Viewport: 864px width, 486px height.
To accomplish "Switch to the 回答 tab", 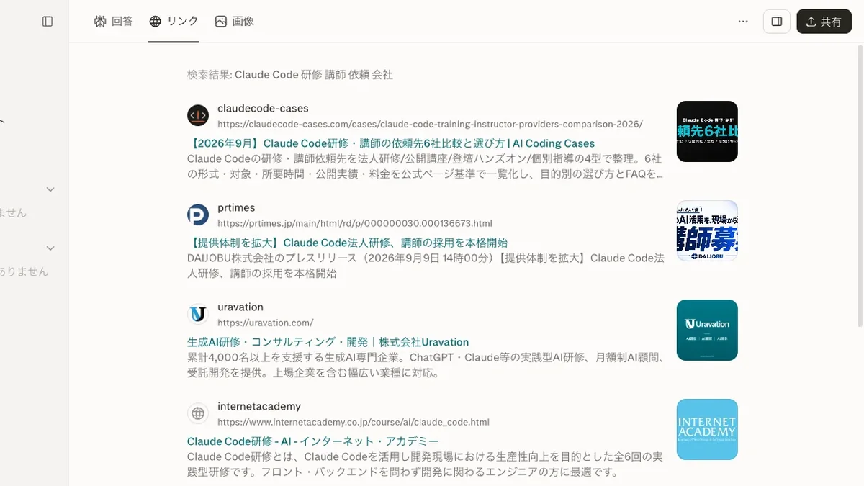I will [x=114, y=22].
